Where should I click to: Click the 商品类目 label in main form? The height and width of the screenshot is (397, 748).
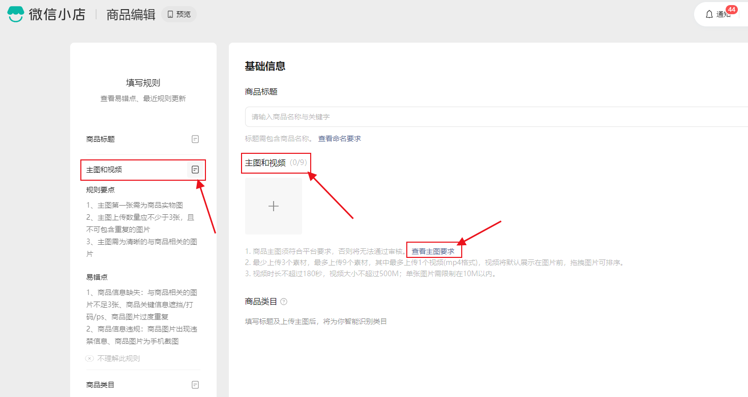point(261,302)
